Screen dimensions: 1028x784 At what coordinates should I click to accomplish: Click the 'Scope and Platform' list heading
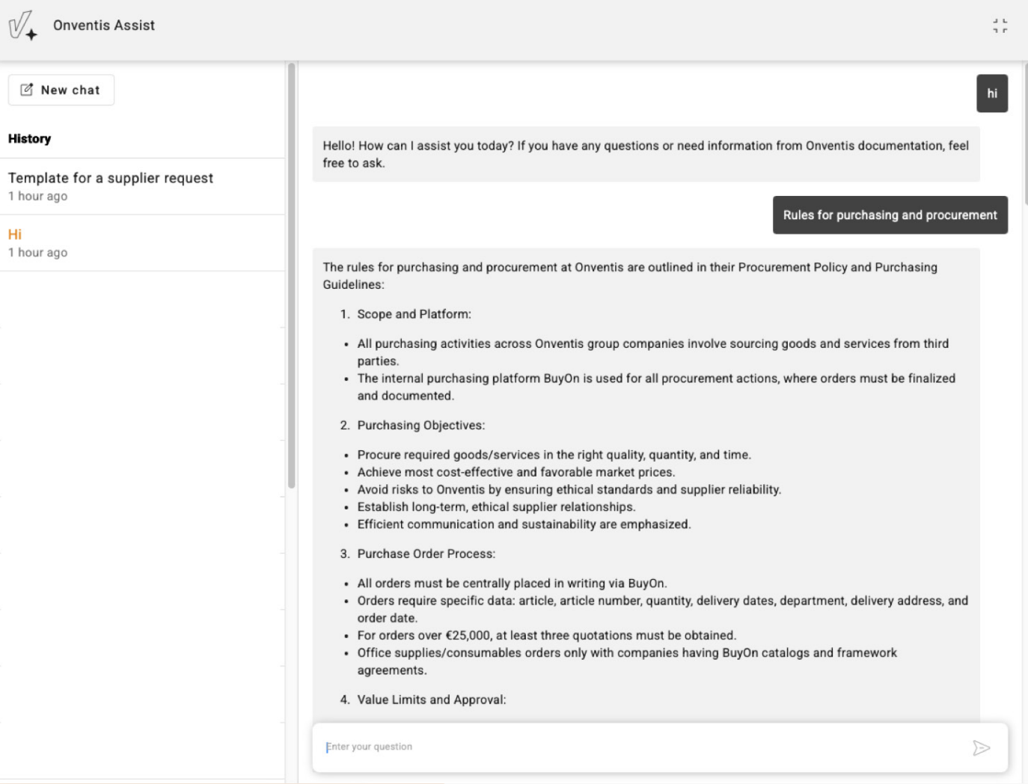point(414,314)
